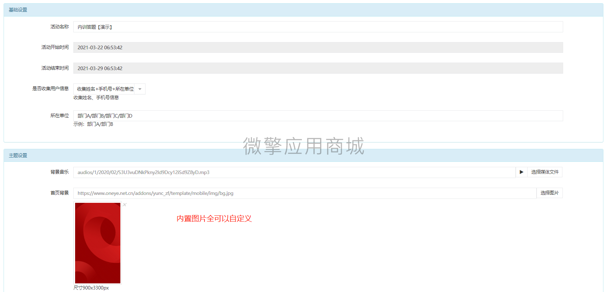Click the 活动开始时间 label
Image resolution: width=607 pixels, height=292 pixels.
tap(55, 47)
